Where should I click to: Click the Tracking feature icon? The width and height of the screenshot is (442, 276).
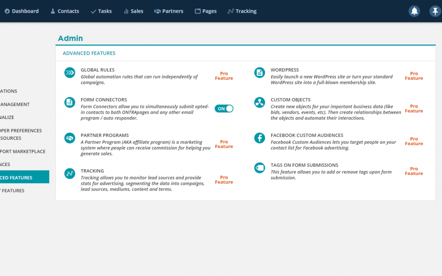pyautogui.click(x=70, y=174)
